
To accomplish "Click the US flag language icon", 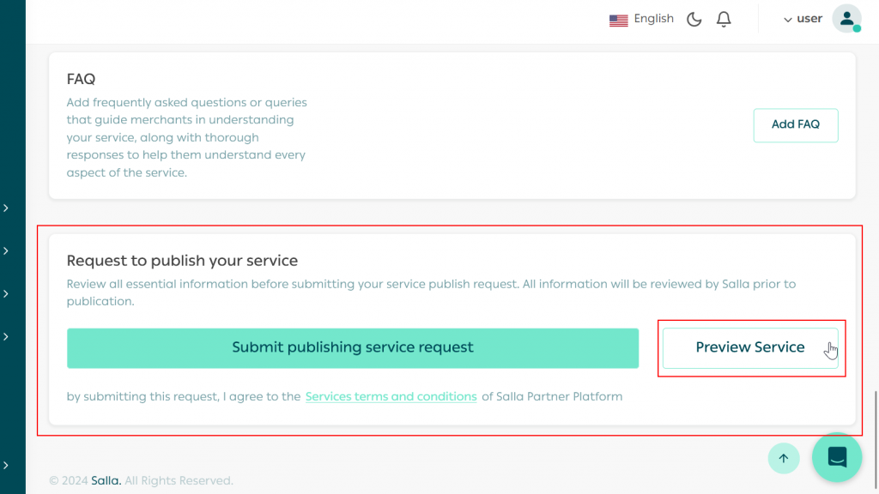I will click(x=618, y=20).
